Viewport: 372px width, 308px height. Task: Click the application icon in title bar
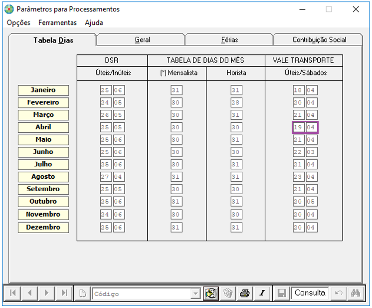pyautogui.click(x=9, y=9)
